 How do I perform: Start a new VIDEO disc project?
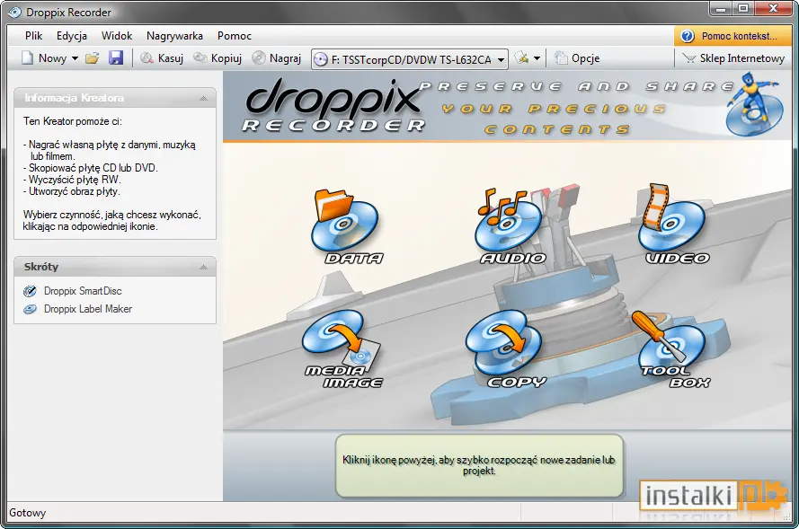click(675, 225)
